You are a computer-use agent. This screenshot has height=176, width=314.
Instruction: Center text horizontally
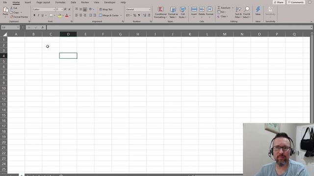coord(80,15)
